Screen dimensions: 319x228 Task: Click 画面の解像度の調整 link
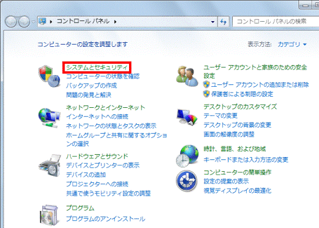[229, 134]
